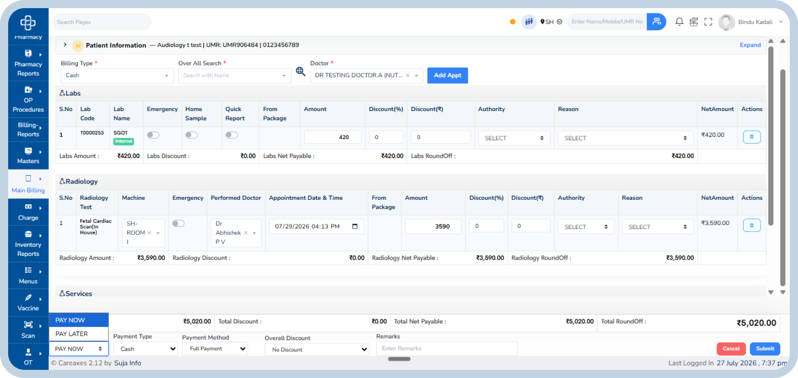This screenshot has width=798, height=378.
Task: Open calendar picker in appointment date
Action: [x=355, y=226]
